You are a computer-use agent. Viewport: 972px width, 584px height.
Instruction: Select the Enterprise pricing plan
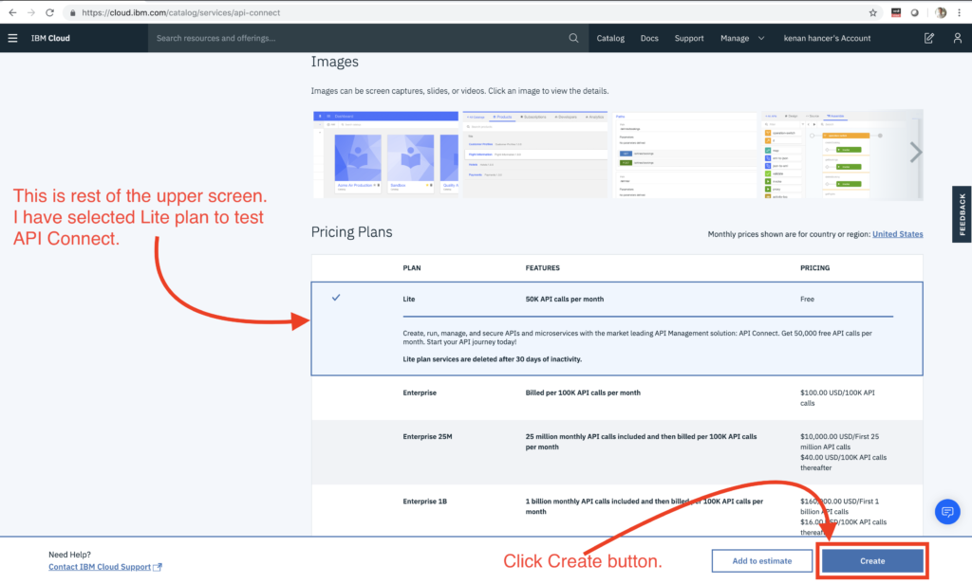(x=617, y=397)
